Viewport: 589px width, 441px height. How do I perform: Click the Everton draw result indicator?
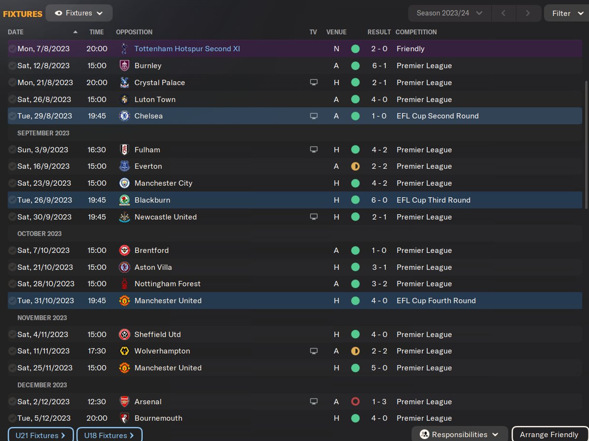[355, 166]
